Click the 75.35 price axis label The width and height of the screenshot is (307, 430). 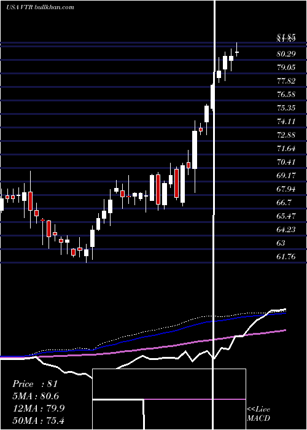click(x=286, y=107)
